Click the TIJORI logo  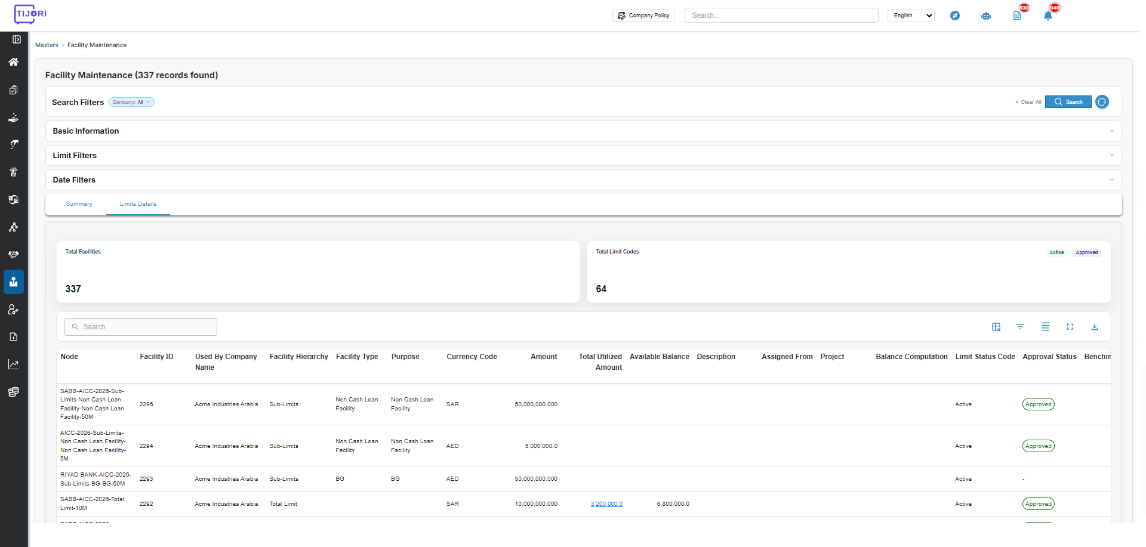[x=30, y=14]
